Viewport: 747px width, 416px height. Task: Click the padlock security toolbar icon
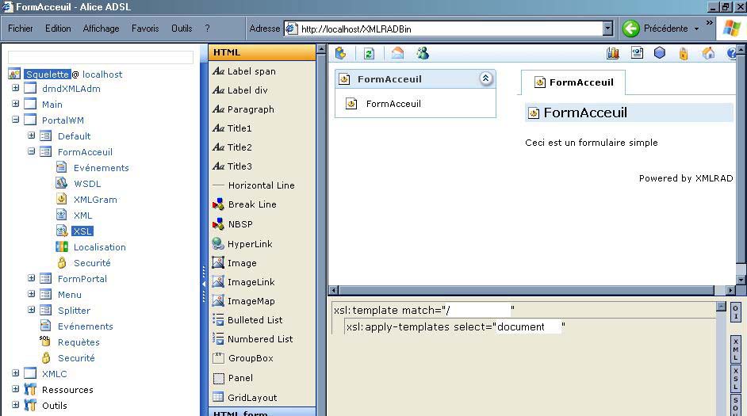(x=684, y=53)
